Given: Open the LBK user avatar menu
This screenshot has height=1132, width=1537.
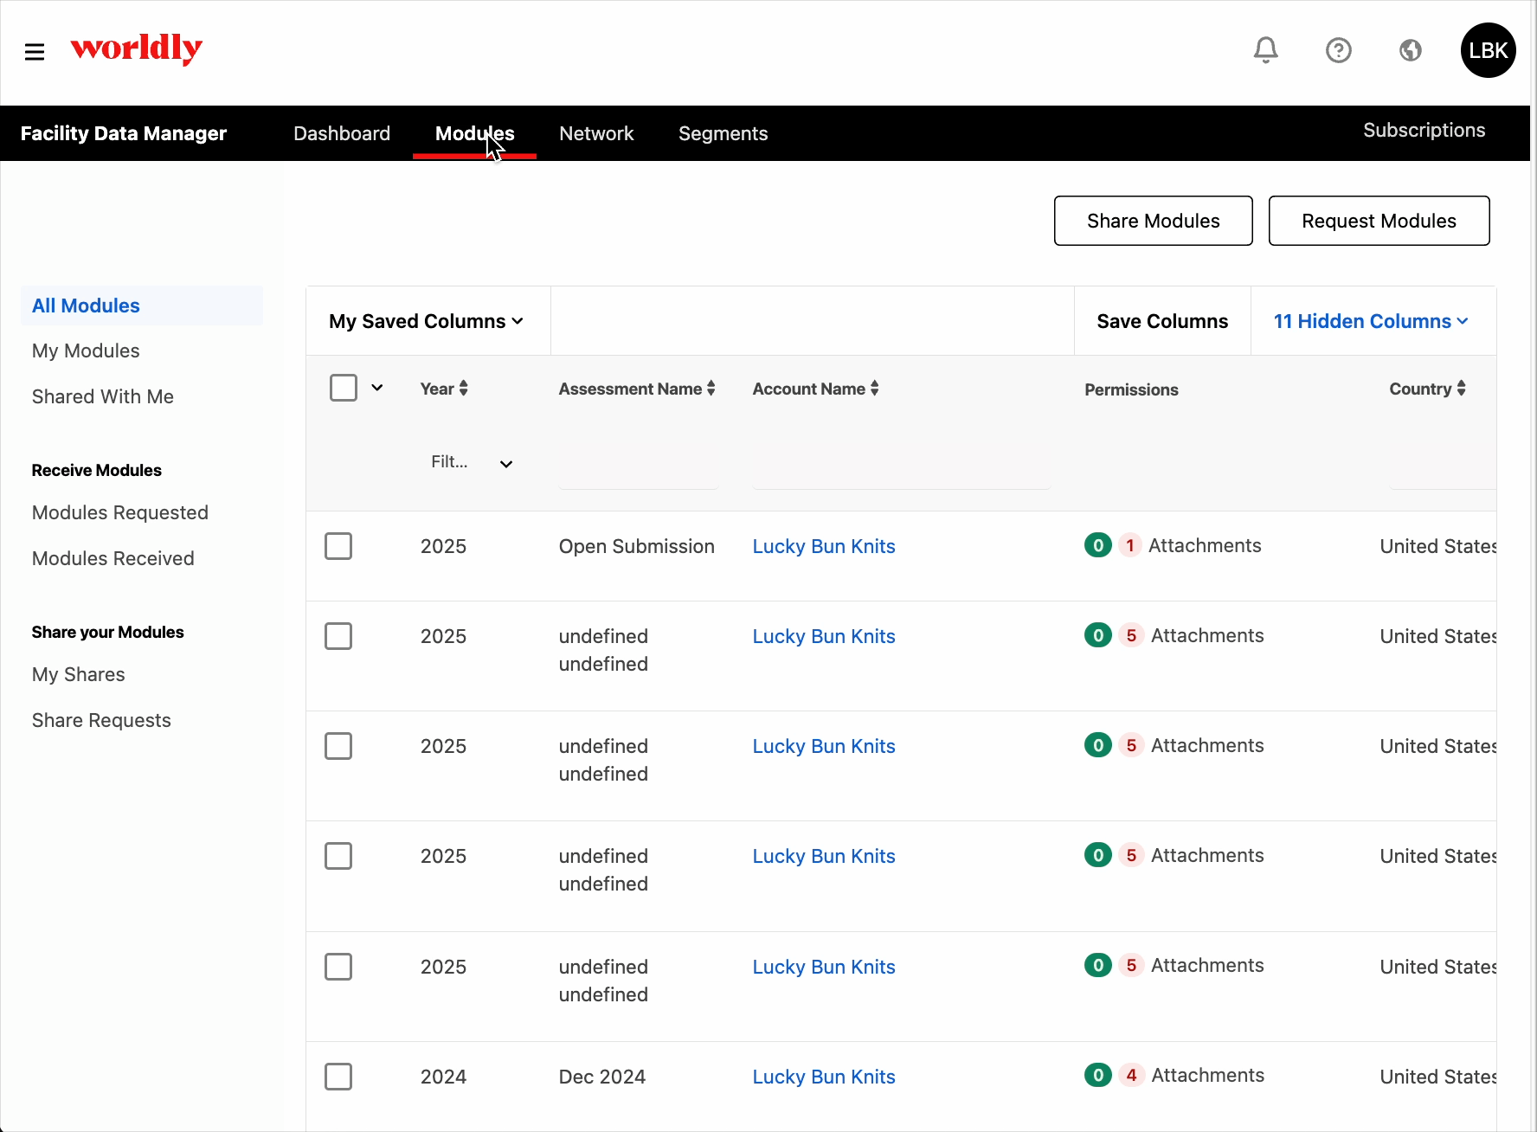Looking at the screenshot, I should (1488, 50).
